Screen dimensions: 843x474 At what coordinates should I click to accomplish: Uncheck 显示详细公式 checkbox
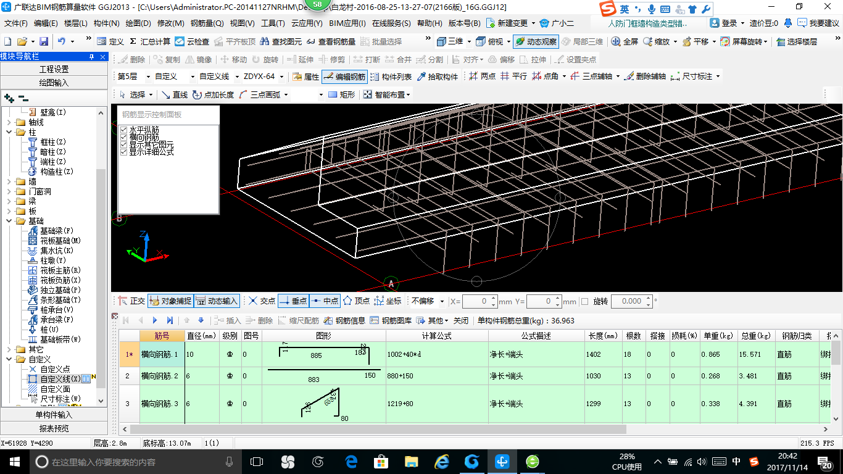(x=123, y=152)
